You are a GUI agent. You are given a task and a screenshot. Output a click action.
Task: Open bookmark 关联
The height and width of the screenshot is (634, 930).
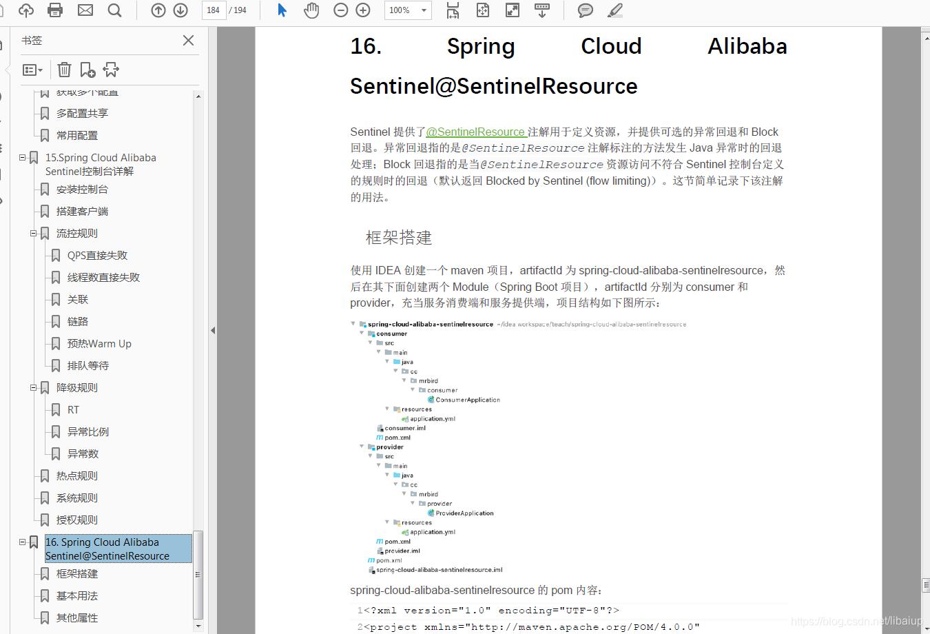click(x=78, y=300)
